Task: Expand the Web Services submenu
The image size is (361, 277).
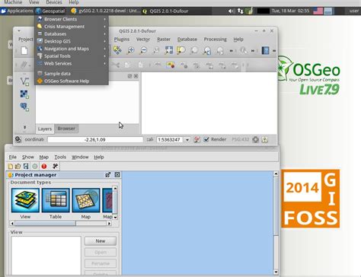Action: point(72,63)
